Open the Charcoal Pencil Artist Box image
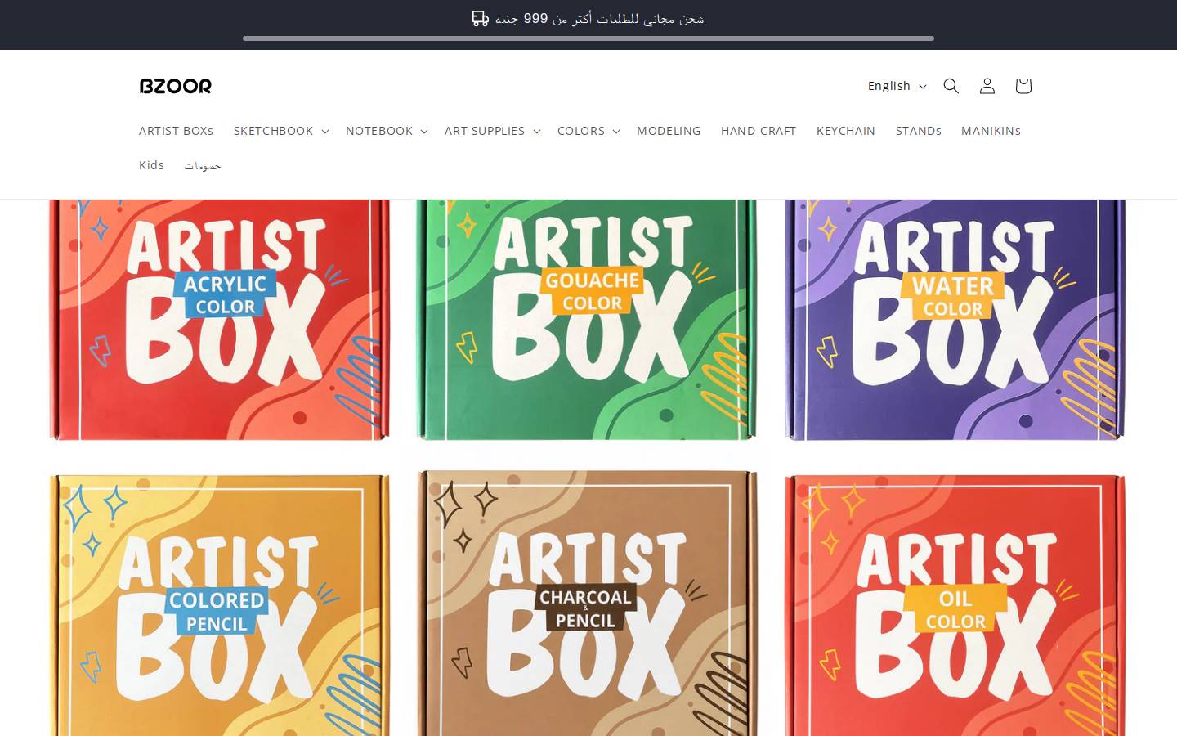This screenshot has height=736, width=1177. pos(587,604)
